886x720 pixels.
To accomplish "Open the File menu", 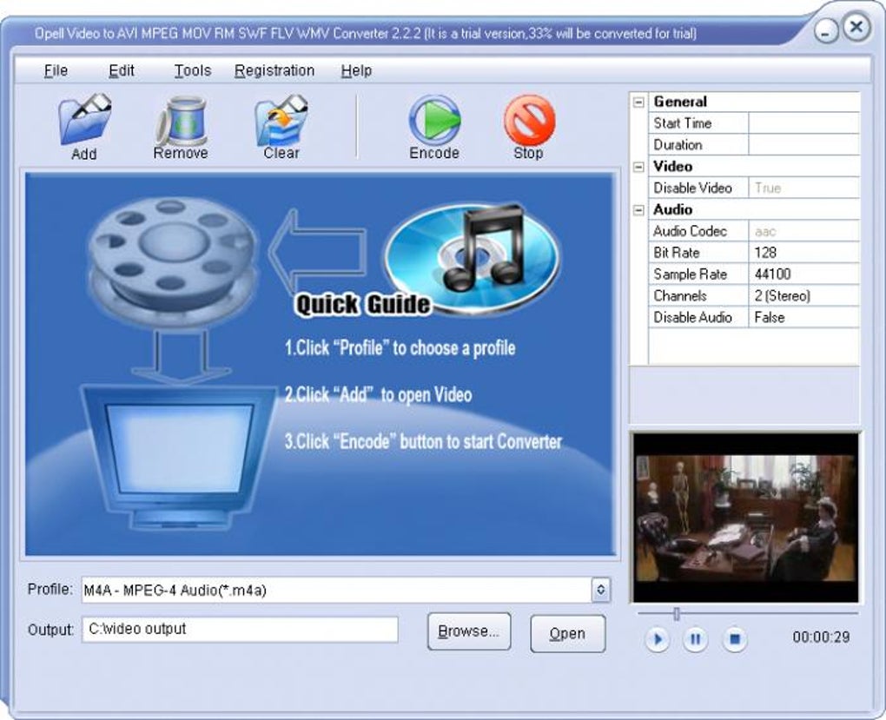I will [x=56, y=70].
